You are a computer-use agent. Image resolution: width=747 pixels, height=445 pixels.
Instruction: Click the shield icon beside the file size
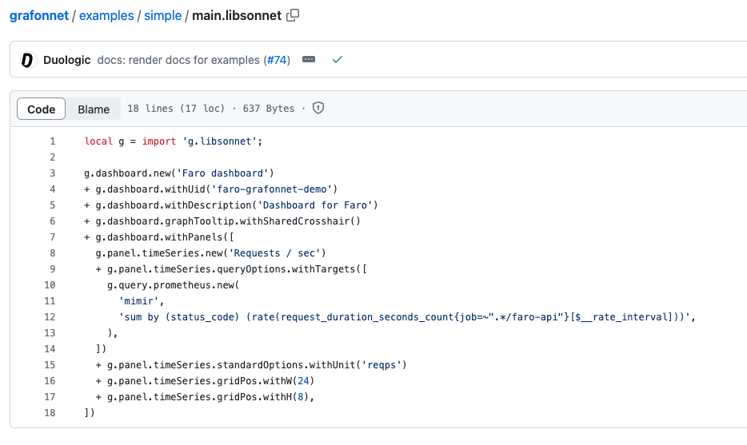point(318,109)
